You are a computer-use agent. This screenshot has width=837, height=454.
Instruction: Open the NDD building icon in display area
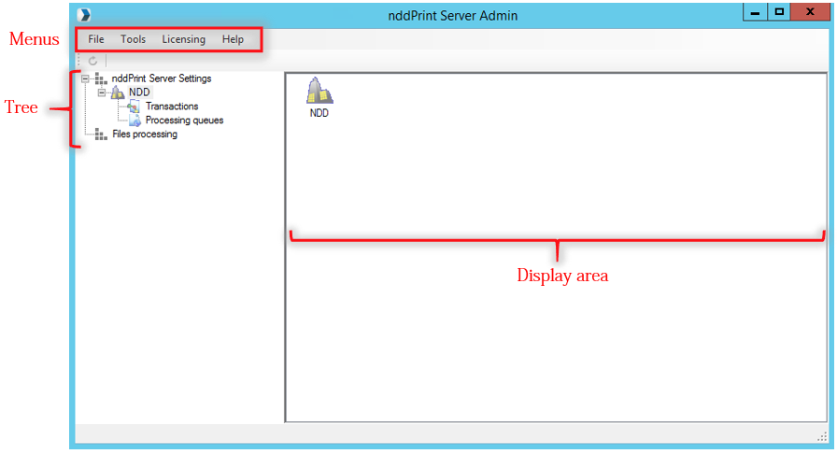[x=319, y=92]
